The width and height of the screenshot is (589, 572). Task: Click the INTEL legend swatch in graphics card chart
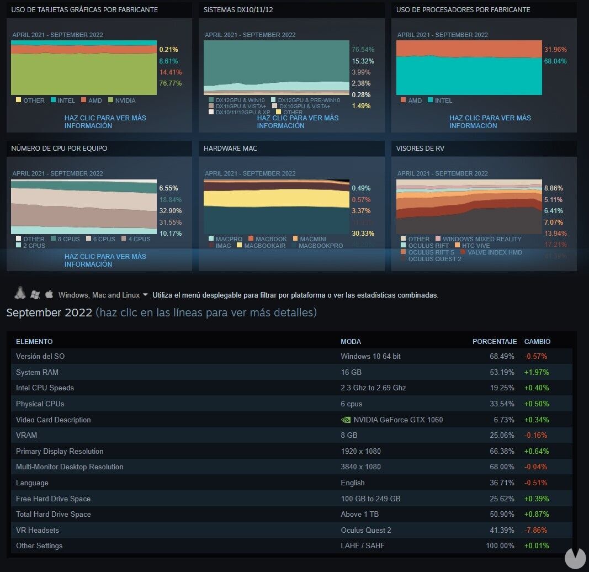(54, 100)
